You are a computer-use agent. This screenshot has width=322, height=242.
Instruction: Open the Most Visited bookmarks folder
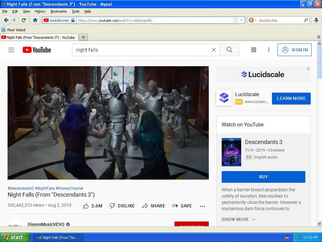click(x=13, y=30)
